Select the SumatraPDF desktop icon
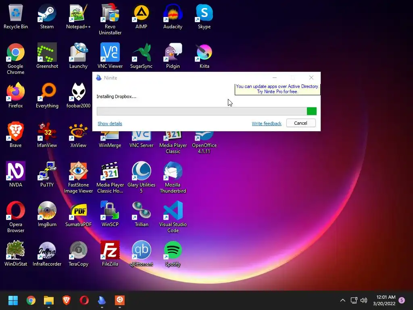This screenshot has width=413, height=310. click(x=78, y=214)
